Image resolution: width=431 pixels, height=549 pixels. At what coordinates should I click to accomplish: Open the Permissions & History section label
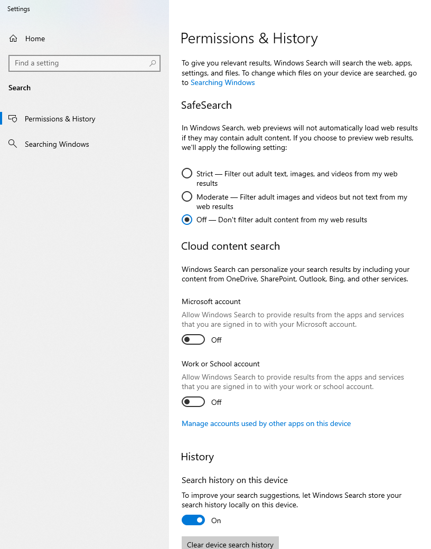coord(60,119)
